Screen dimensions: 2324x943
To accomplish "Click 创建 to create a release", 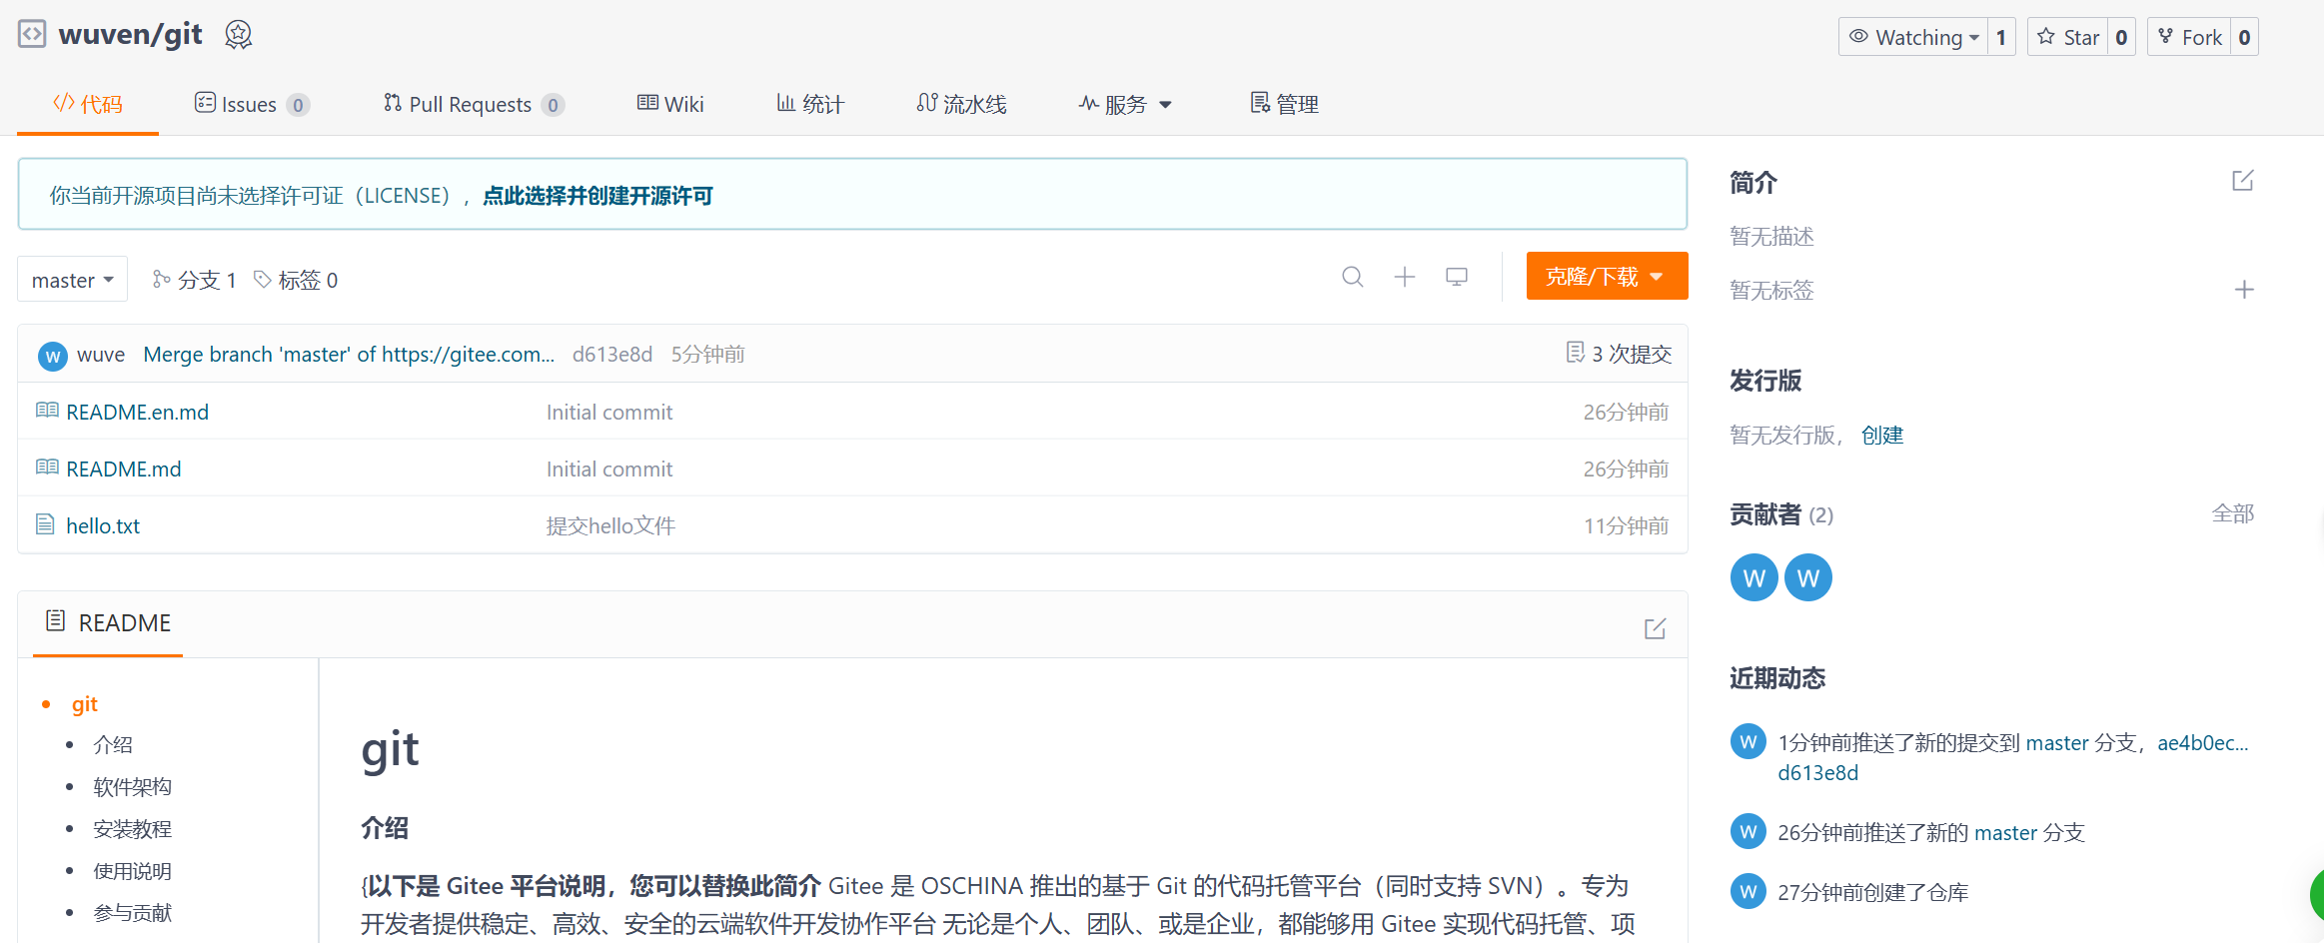I will [x=1882, y=435].
